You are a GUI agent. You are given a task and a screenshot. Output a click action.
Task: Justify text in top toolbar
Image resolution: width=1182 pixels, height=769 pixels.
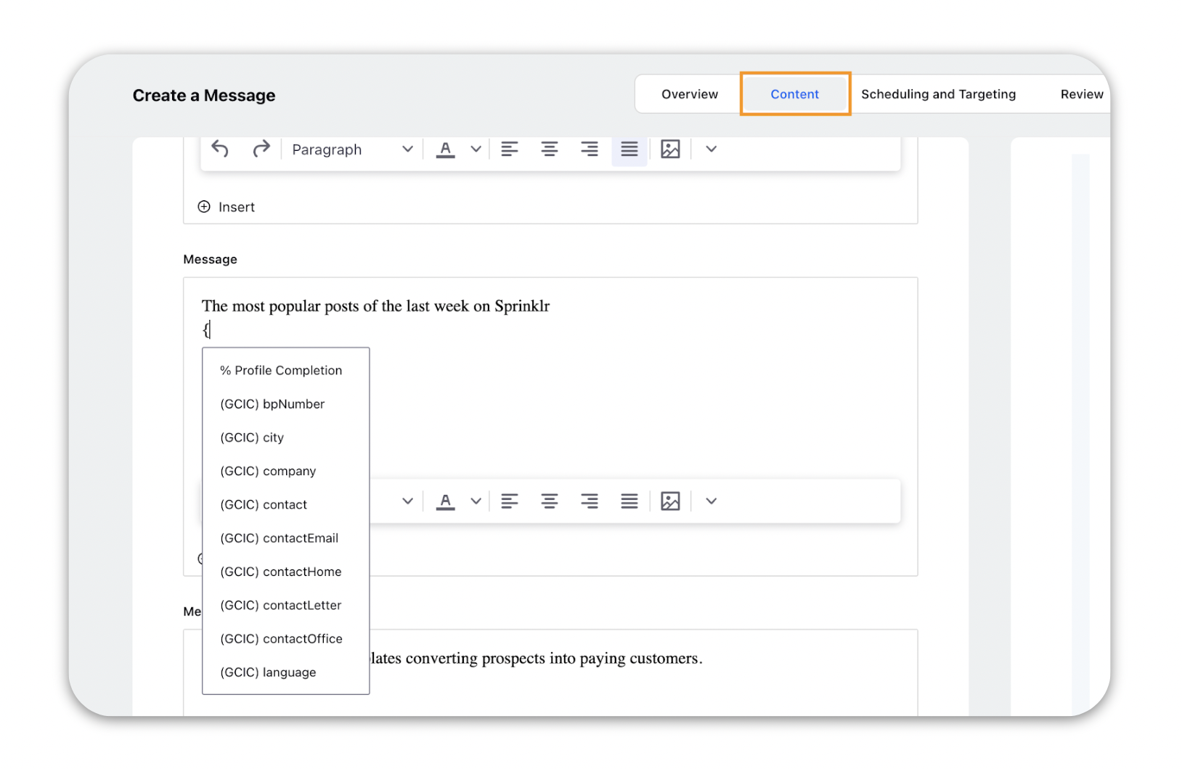click(629, 149)
